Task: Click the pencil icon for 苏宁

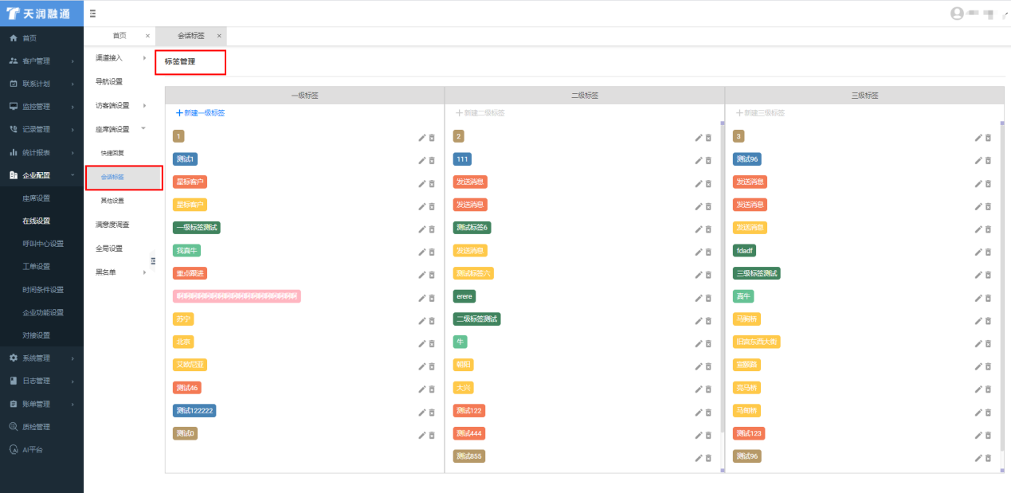Action: (x=422, y=320)
